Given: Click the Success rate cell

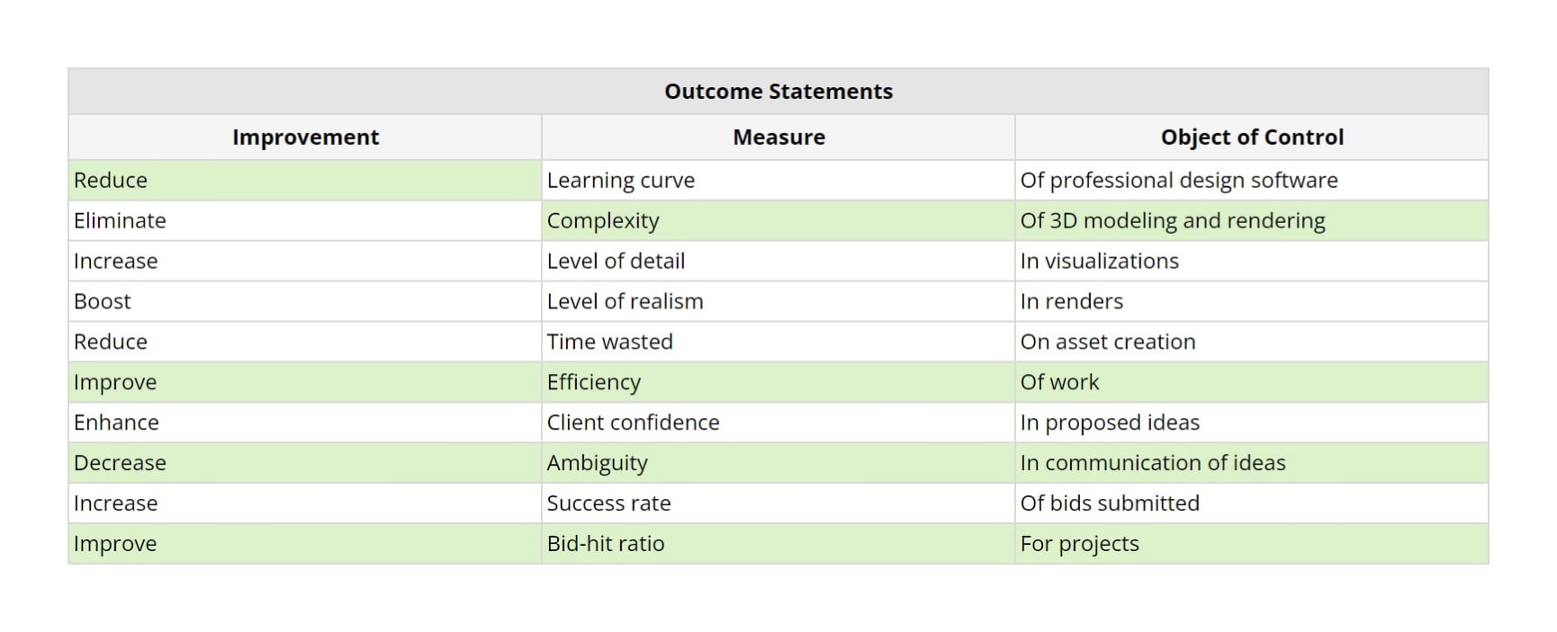Looking at the screenshot, I should 608,504.
